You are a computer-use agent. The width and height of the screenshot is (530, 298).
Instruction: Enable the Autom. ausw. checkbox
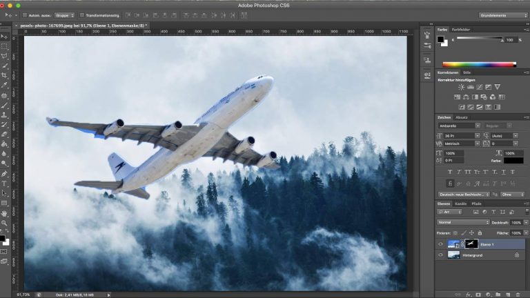tap(25, 14)
